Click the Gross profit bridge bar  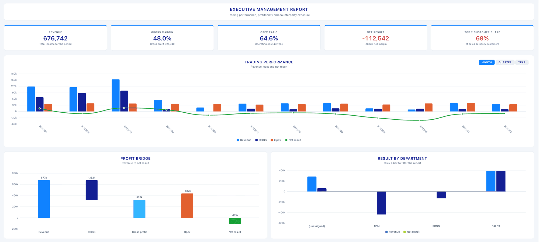(139, 209)
